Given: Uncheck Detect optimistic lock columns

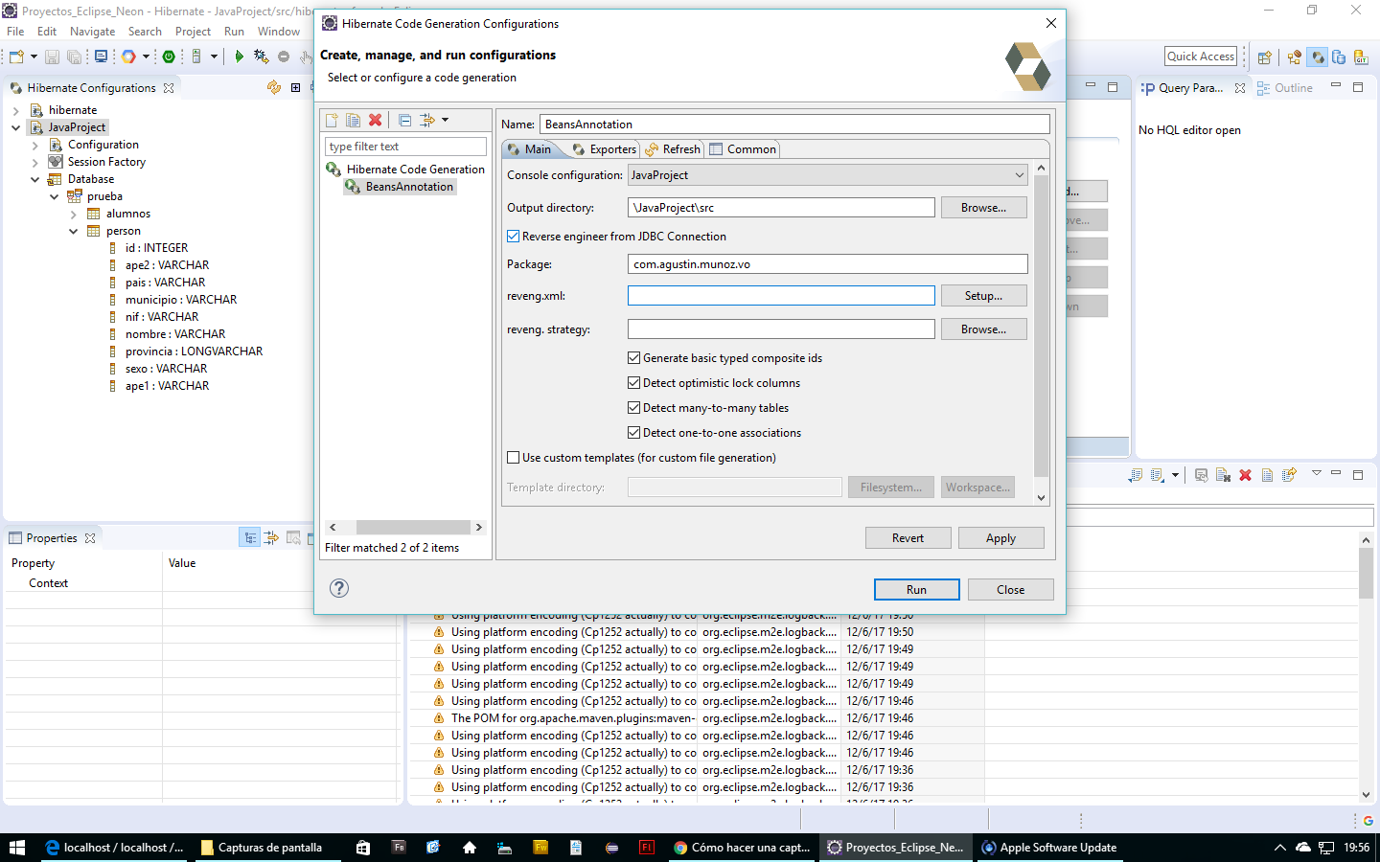Looking at the screenshot, I should coord(633,383).
